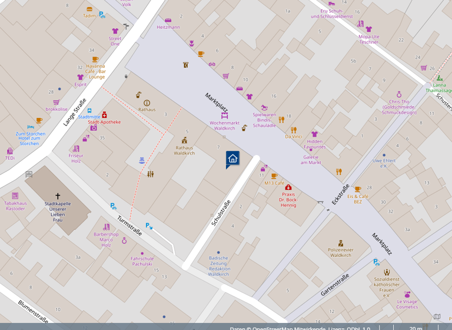The width and height of the screenshot is (452, 330).
Task: Select the Rathaus information icon
Action: click(147, 103)
